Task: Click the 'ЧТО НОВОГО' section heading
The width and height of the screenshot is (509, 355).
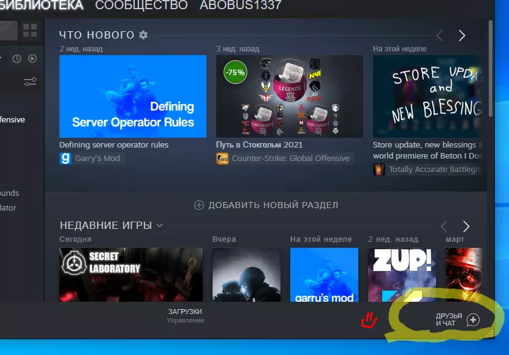Action: point(97,35)
